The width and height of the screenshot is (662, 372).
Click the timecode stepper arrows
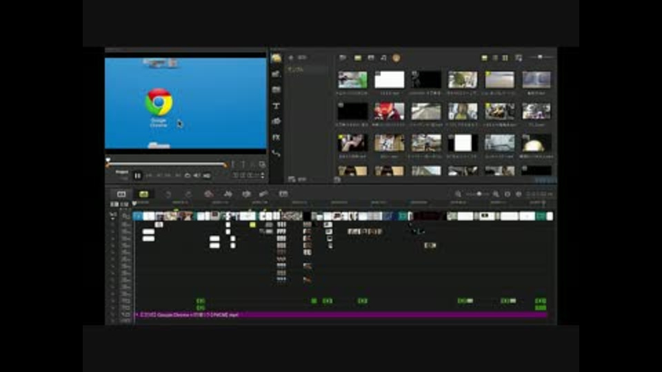point(263,176)
